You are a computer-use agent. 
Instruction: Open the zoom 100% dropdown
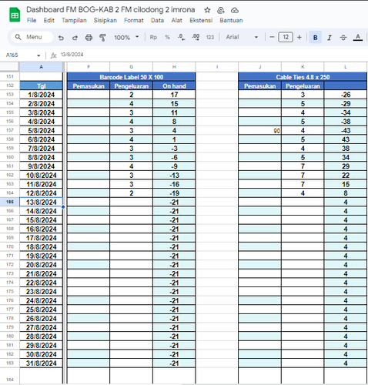point(126,38)
